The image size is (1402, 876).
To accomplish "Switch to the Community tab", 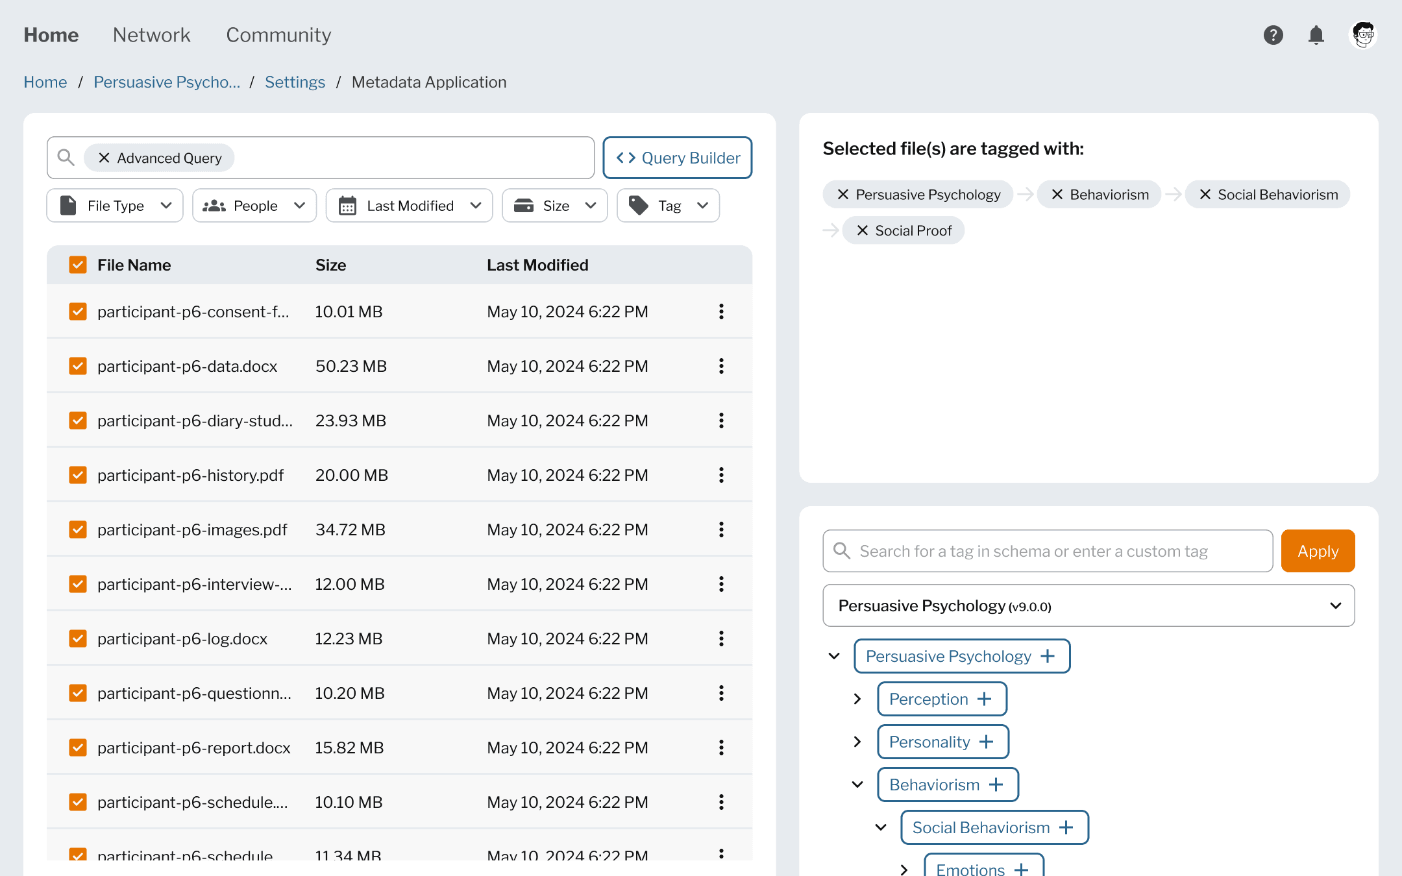I will [x=278, y=35].
